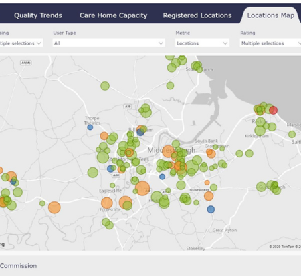
Task: Click the blue bubble south of Nunthorpe
Action: (211, 209)
